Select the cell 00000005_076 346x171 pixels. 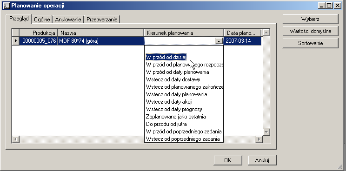(39, 41)
